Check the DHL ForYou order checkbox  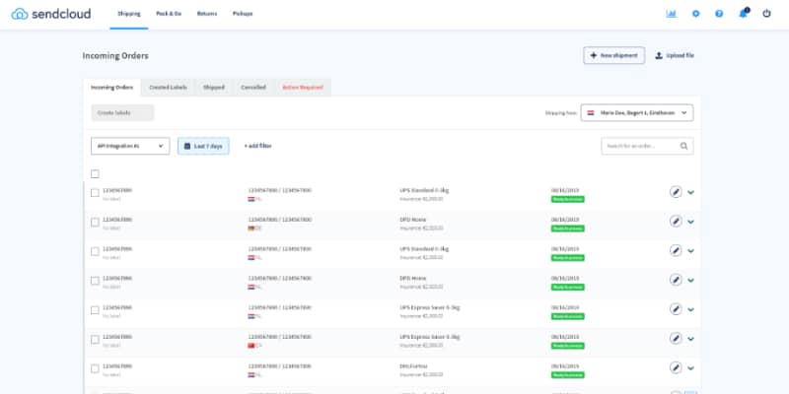tap(95, 368)
